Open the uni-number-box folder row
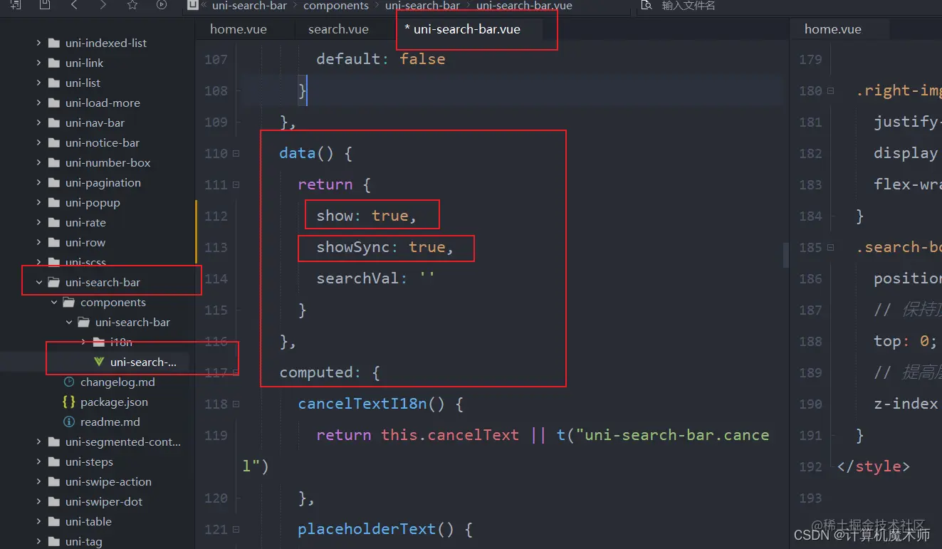This screenshot has width=942, height=549. (x=97, y=162)
